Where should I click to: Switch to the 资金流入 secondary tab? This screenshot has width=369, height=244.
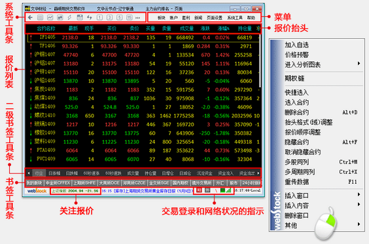pyautogui.click(x=226, y=173)
